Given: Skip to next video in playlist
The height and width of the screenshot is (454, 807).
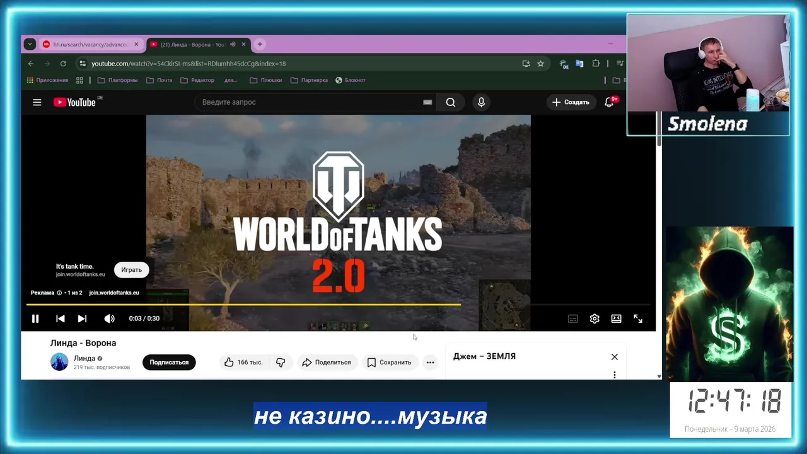Looking at the screenshot, I should pos(82,319).
